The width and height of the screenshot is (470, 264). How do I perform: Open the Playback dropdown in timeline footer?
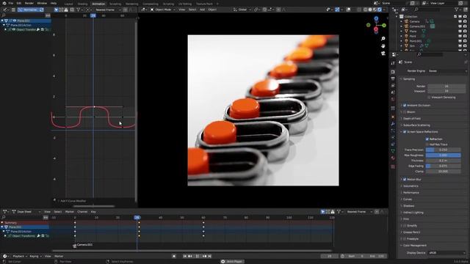coord(20,256)
